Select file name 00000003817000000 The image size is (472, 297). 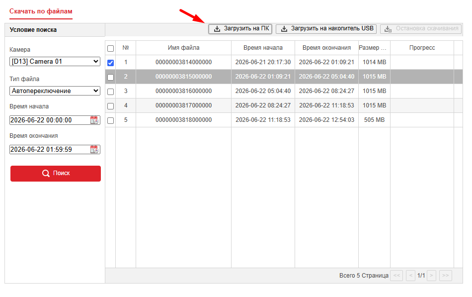click(184, 105)
